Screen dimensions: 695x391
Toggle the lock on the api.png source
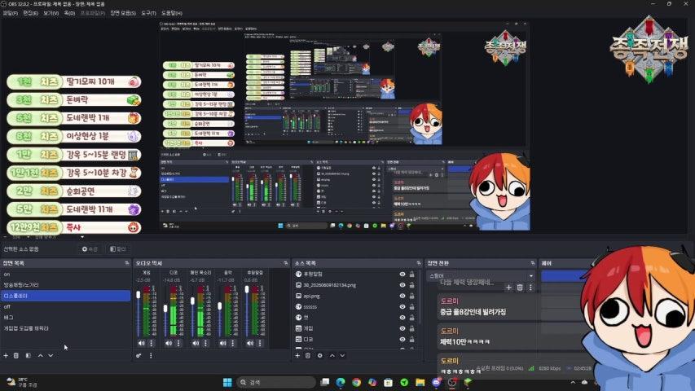[412, 297]
